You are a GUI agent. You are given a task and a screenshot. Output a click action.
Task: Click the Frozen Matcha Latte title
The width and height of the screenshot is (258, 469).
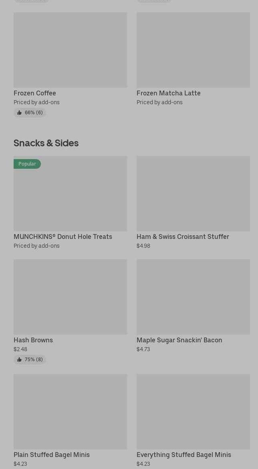(168, 93)
